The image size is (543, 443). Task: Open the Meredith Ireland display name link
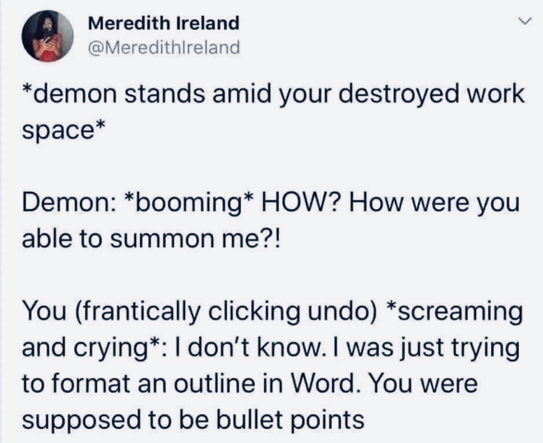[164, 24]
